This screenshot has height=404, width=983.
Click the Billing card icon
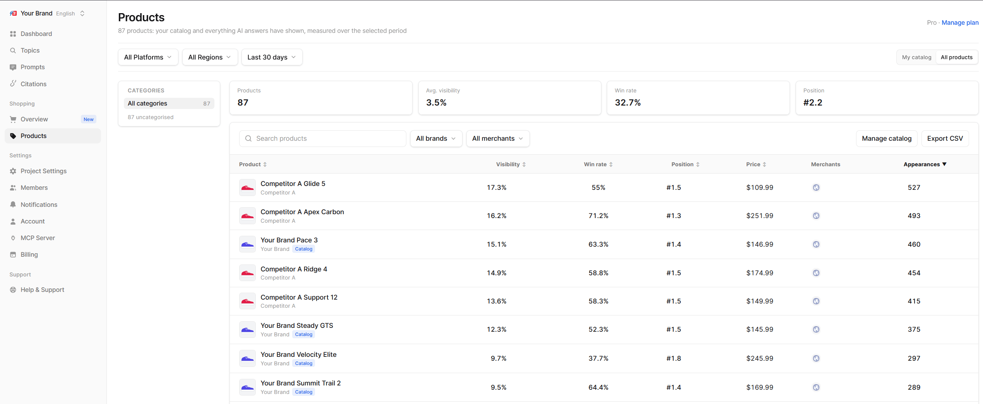pos(13,254)
